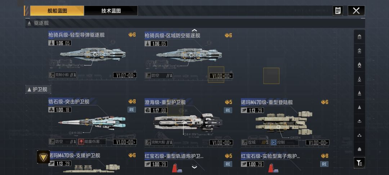Select the solid triangle icon in the right sidebar

(359, 107)
